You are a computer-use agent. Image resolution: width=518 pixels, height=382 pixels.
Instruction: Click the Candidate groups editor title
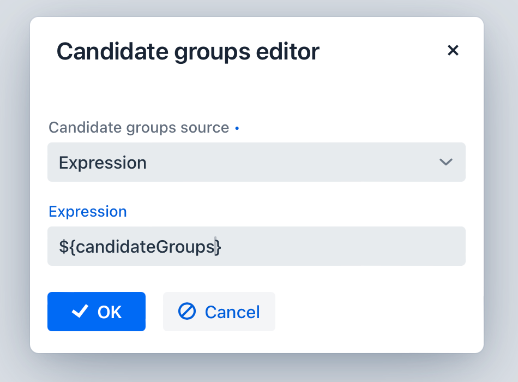coord(188,51)
